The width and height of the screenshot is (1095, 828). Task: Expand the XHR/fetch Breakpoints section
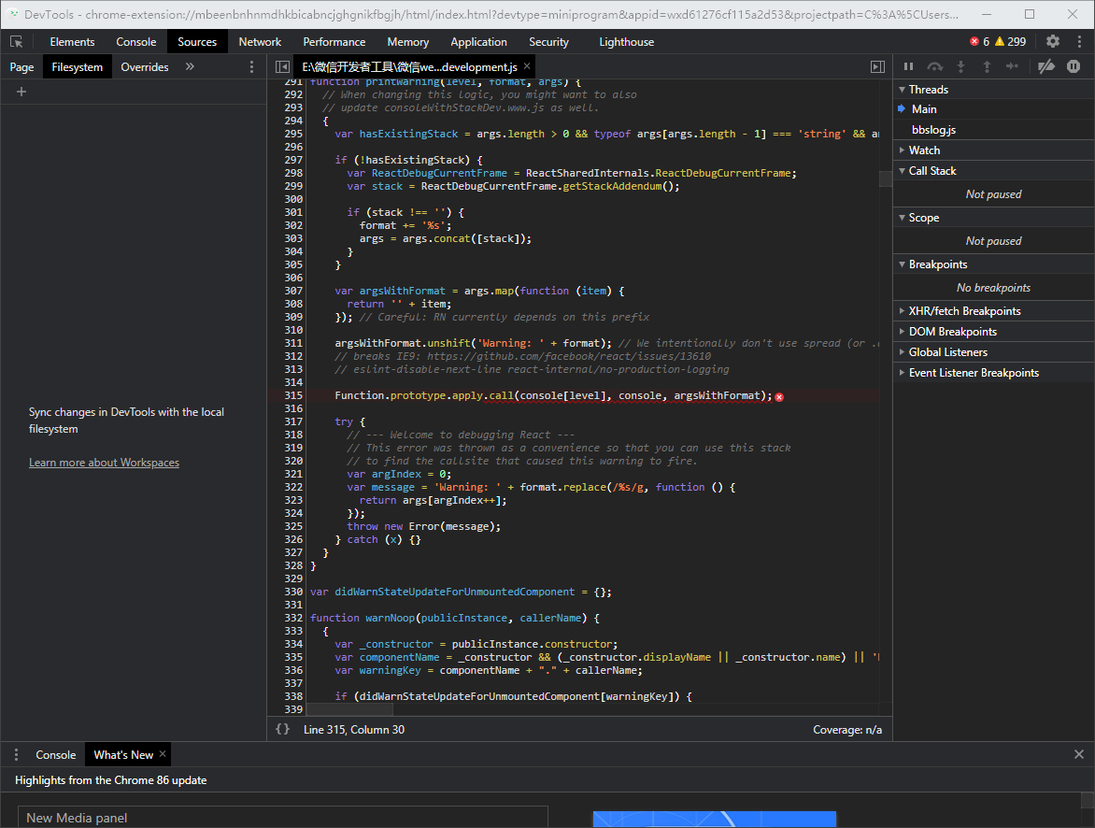(964, 311)
